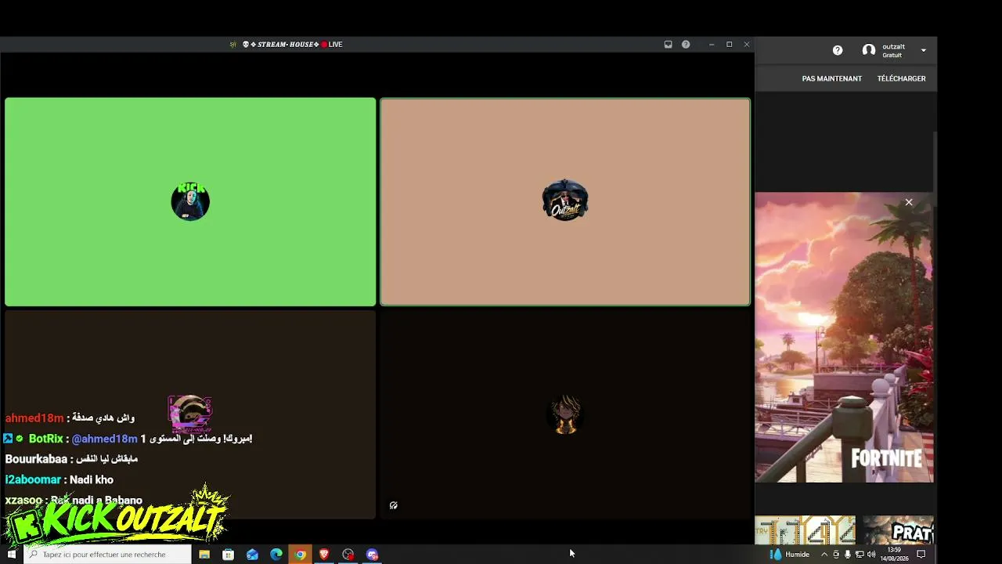Image resolution: width=1002 pixels, height=564 pixels.
Task: Open Microsoft Edge from the taskbar
Action: point(276,555)
